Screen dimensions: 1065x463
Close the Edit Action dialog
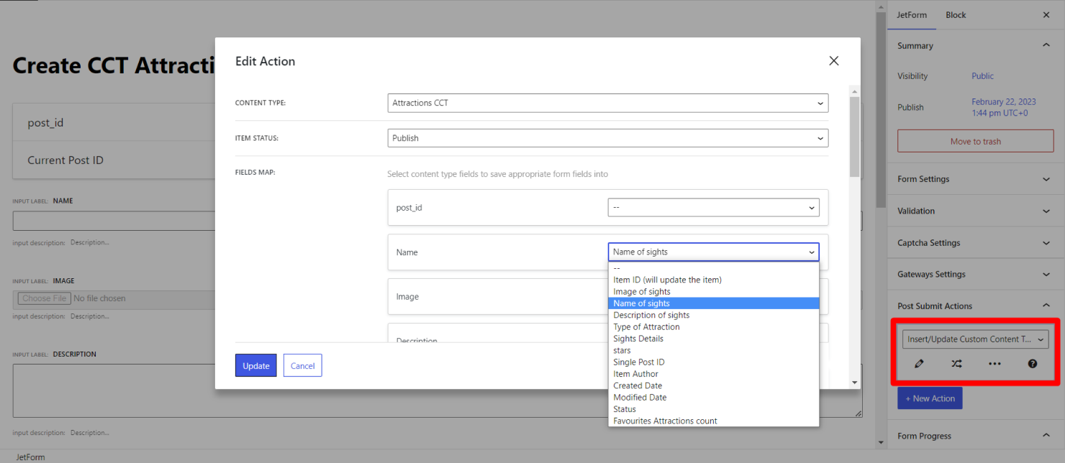tap(834, 61)
